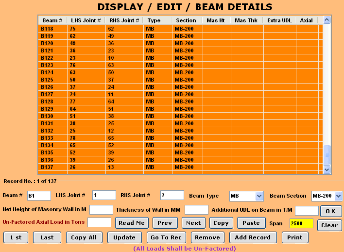
Task: Jump to the Last record
Action: (x=47, y=237)
